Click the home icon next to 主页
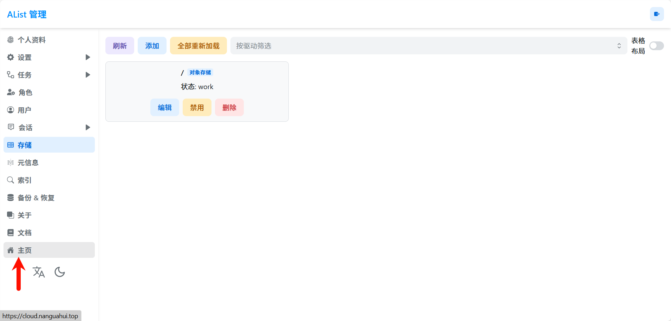The image size is (671, 321). point(11,250)
